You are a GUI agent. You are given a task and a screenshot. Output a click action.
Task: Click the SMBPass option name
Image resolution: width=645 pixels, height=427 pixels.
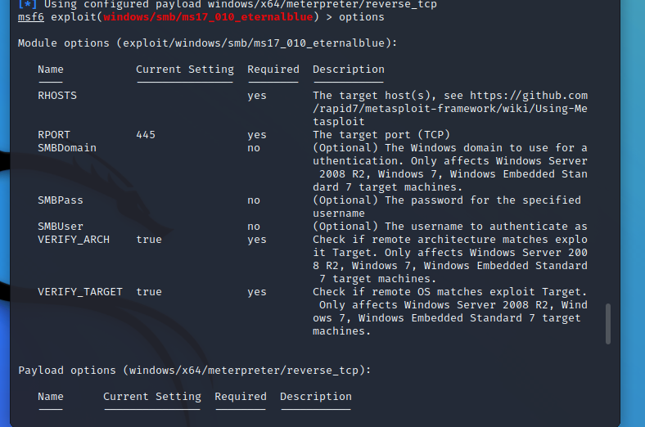point(61,200)
